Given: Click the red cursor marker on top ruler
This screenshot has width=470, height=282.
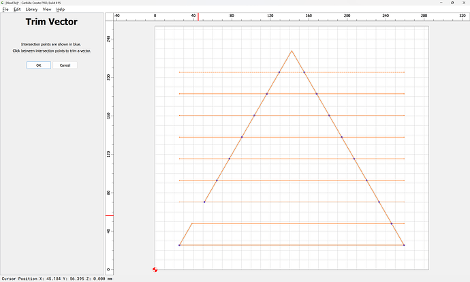Looking at the screenshot, I should point(198,17).
